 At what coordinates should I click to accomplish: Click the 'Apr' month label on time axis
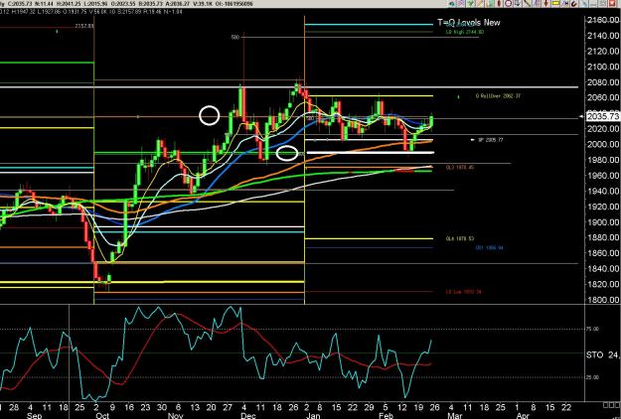pyautogui.click(x=523, y=416)
